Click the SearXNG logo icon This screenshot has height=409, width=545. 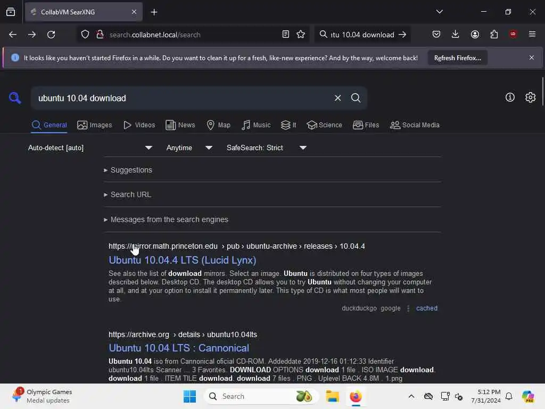15,98
